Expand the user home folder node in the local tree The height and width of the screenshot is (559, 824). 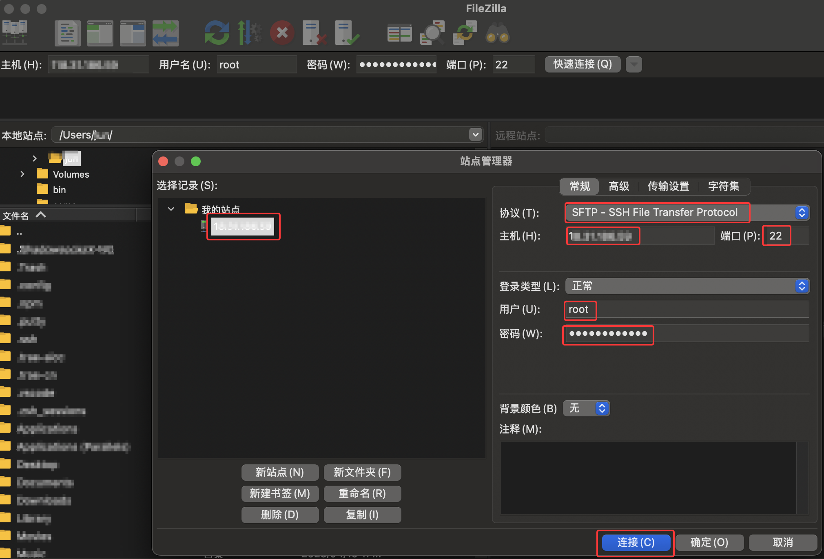click(x=35, y=158)
